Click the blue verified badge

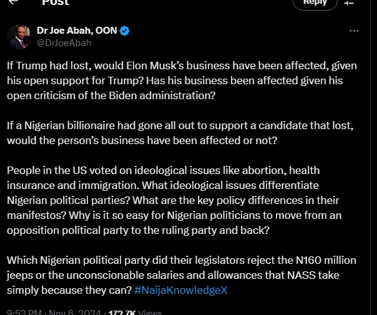(125, 31)
